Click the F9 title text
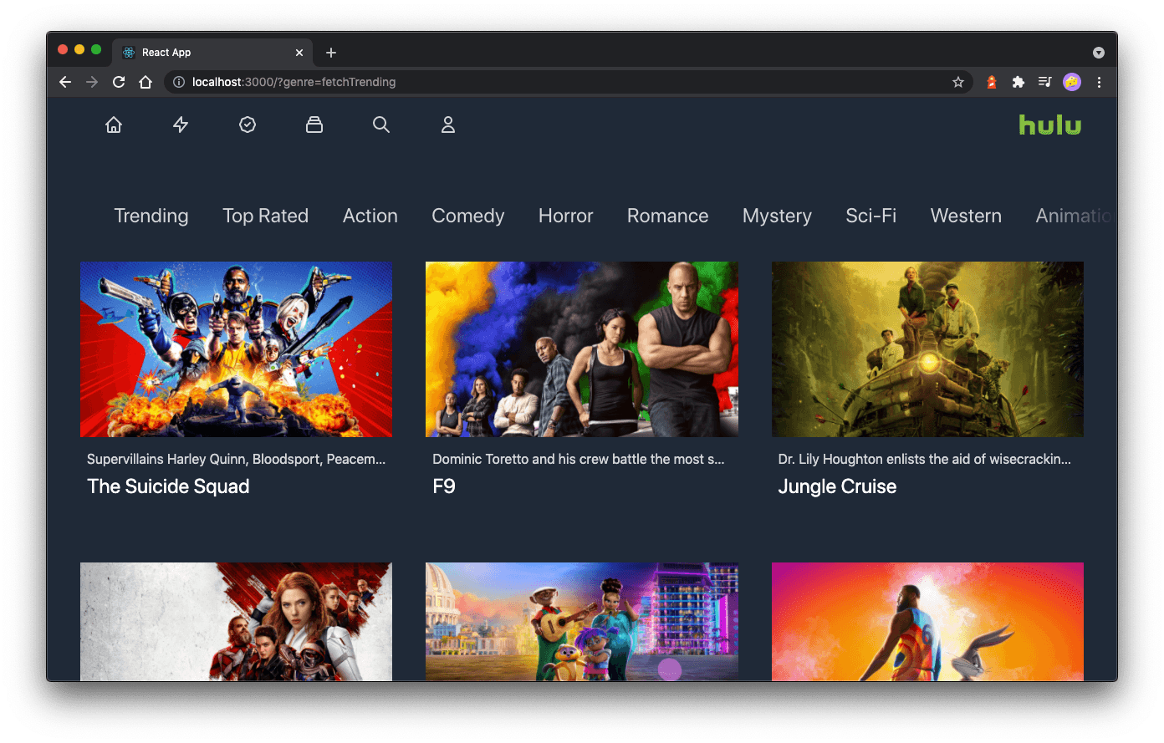Screen dimensions: 1164x743 [x=444, y=486]
